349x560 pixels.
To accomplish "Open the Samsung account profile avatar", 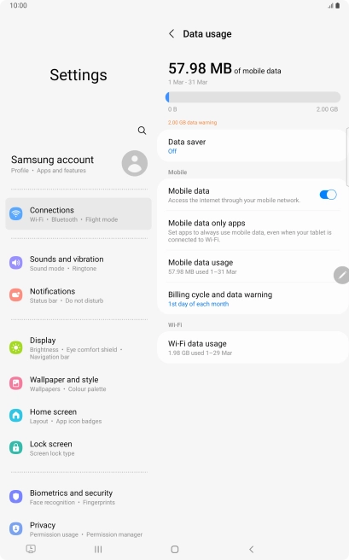I will (135, 164).
